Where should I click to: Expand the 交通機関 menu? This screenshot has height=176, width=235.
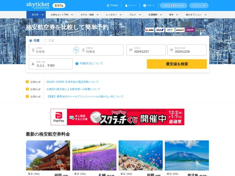155,15
